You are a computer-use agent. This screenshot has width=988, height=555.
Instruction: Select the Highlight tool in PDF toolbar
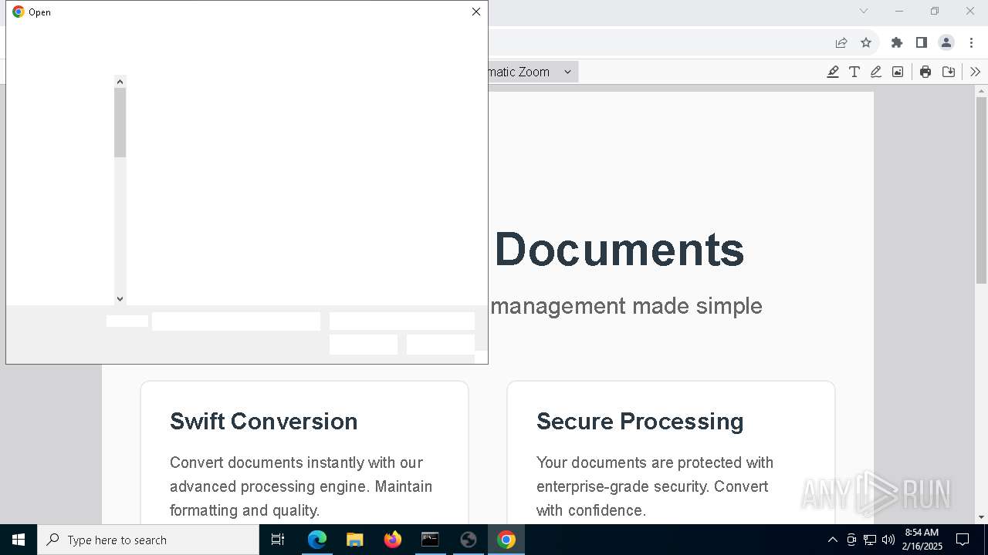(x=833, y=72)
